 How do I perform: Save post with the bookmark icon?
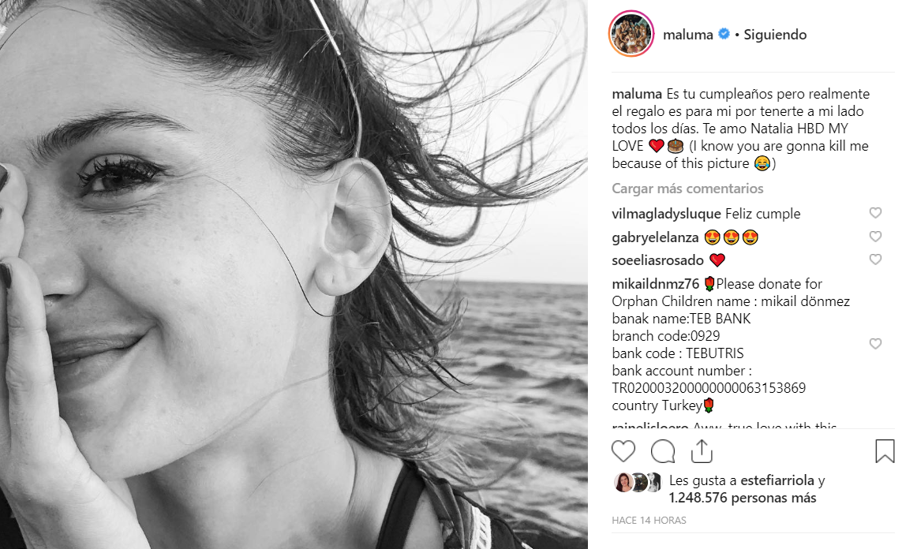(x=885, y=451)
